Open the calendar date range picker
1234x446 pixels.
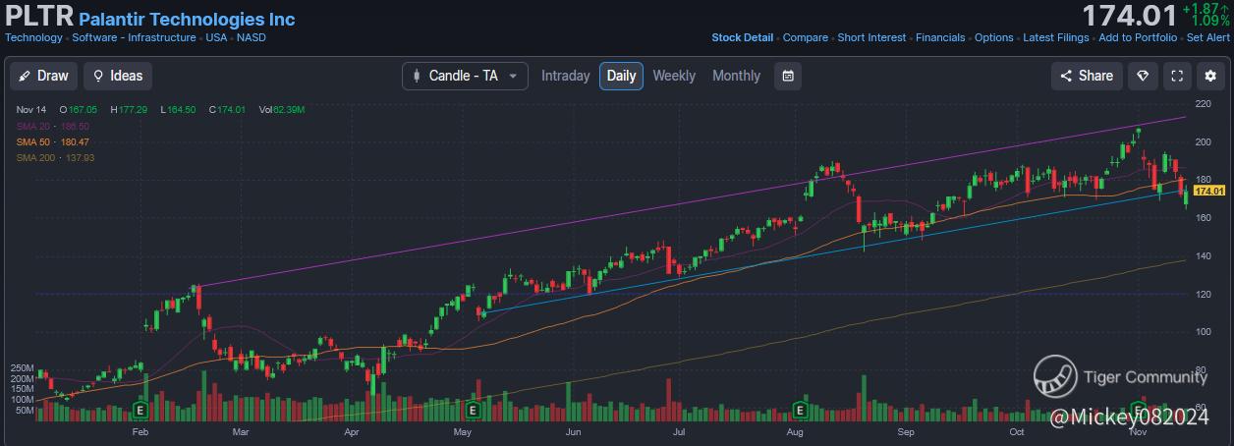click(x=787, y=76)
